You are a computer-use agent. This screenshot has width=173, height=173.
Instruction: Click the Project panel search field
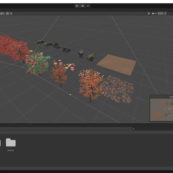(153, 129)
